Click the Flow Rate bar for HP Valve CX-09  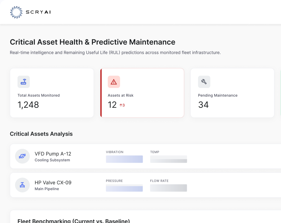169,188
